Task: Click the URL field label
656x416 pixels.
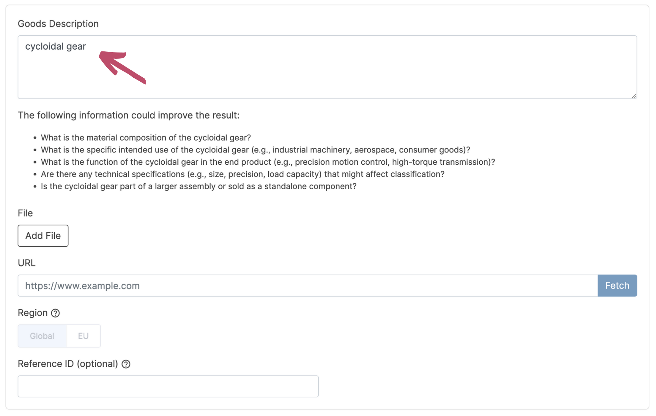Action: [x=27, y=263]
